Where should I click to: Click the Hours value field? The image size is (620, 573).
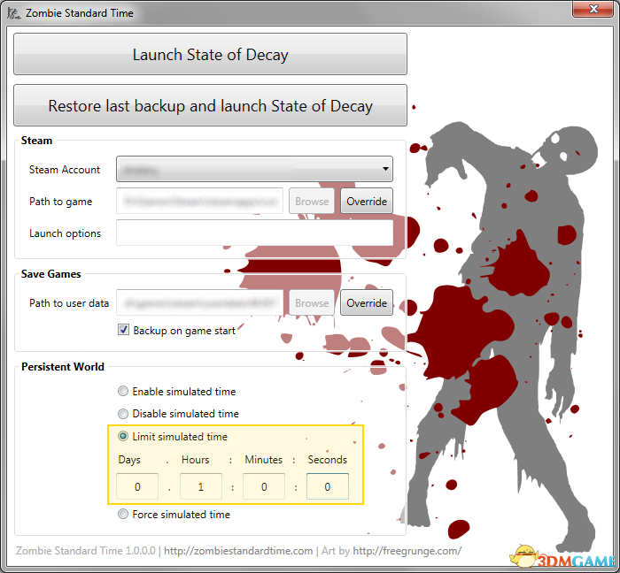coord(200,486)
